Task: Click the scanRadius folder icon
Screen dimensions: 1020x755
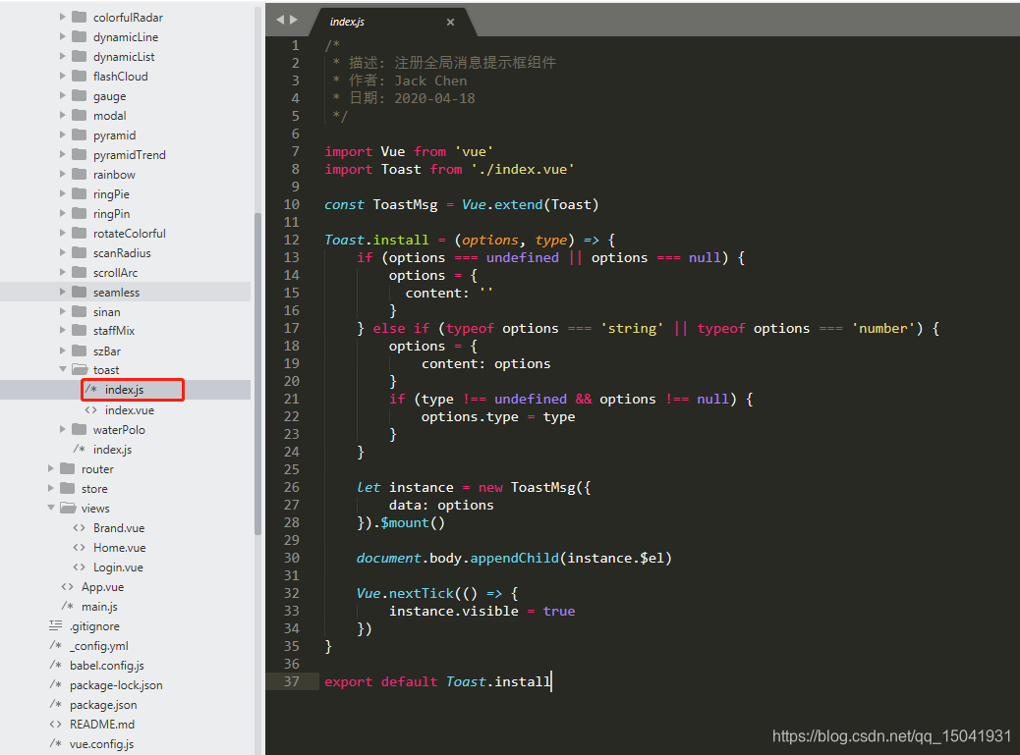Action: click(x=80, y=252)
